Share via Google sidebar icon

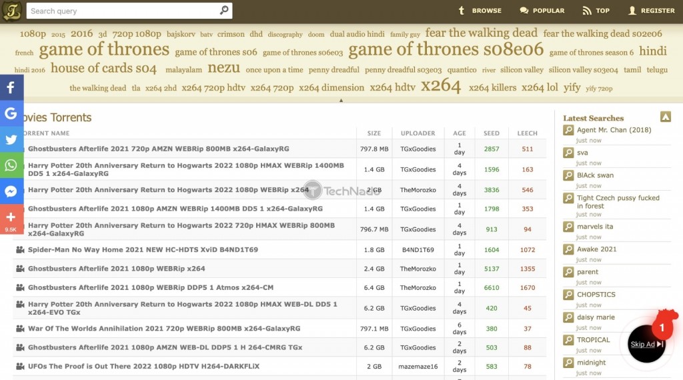click(x=11, y=113)
